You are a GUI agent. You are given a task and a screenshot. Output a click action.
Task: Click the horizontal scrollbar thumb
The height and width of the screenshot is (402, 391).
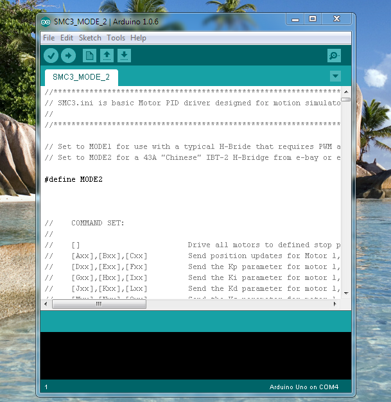click(99, 304)
